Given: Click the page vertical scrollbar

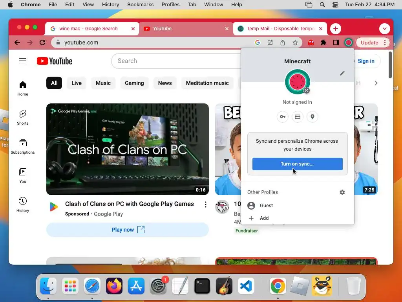Looking at the screenshot, I should click(x=390, y=65).
